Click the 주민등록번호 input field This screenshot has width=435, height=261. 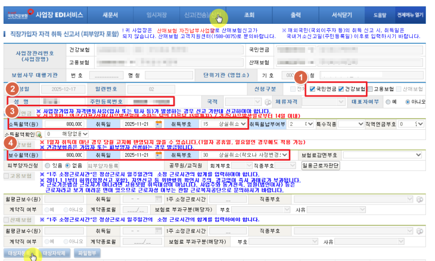[152, 101]
